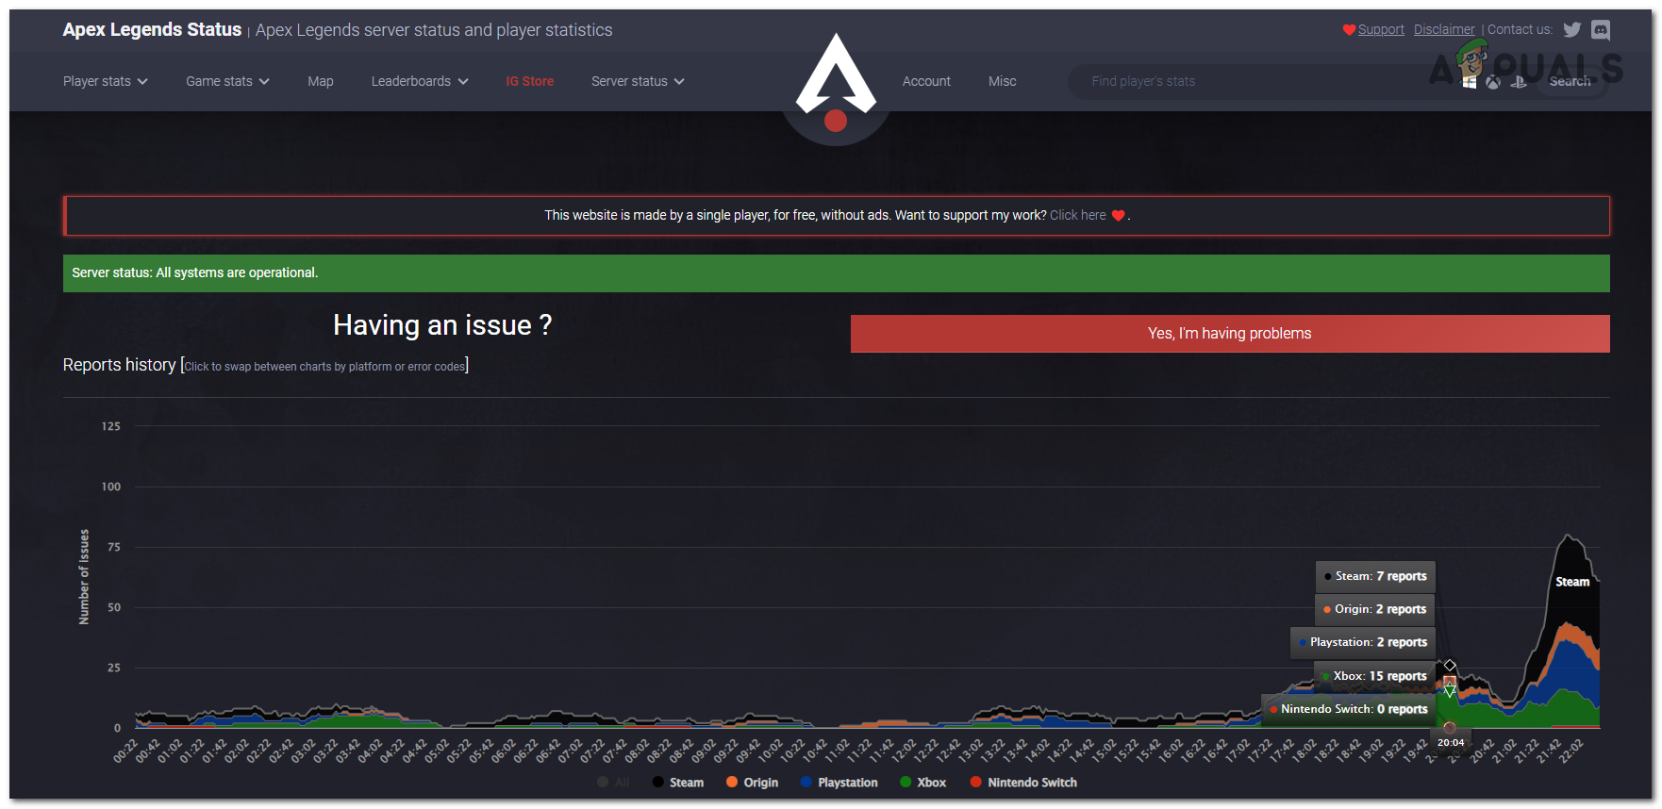Open the Discord contact icon
This screenshot has width=1662, height=809.
1601,29
